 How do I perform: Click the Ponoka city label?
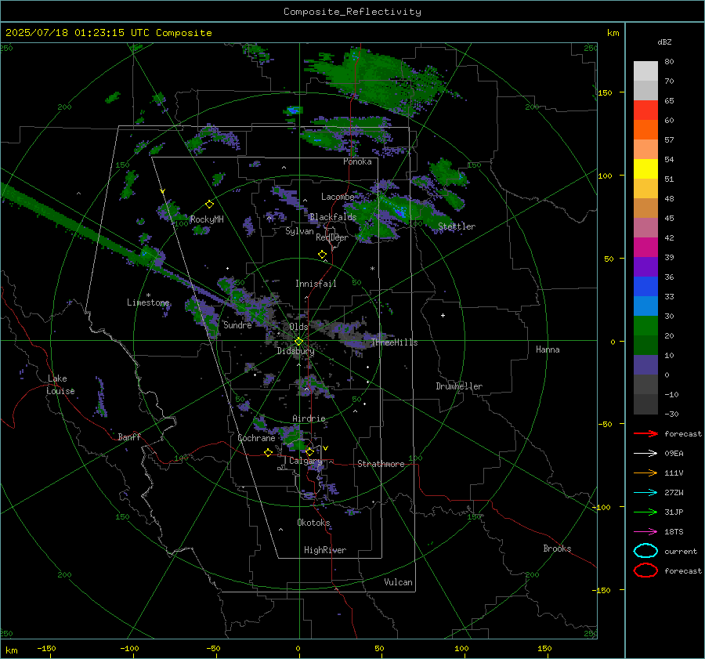[x=357, y=162]
